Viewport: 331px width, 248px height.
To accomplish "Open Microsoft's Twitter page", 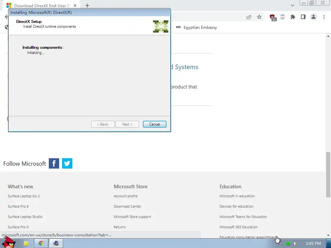I will point(67,163).
